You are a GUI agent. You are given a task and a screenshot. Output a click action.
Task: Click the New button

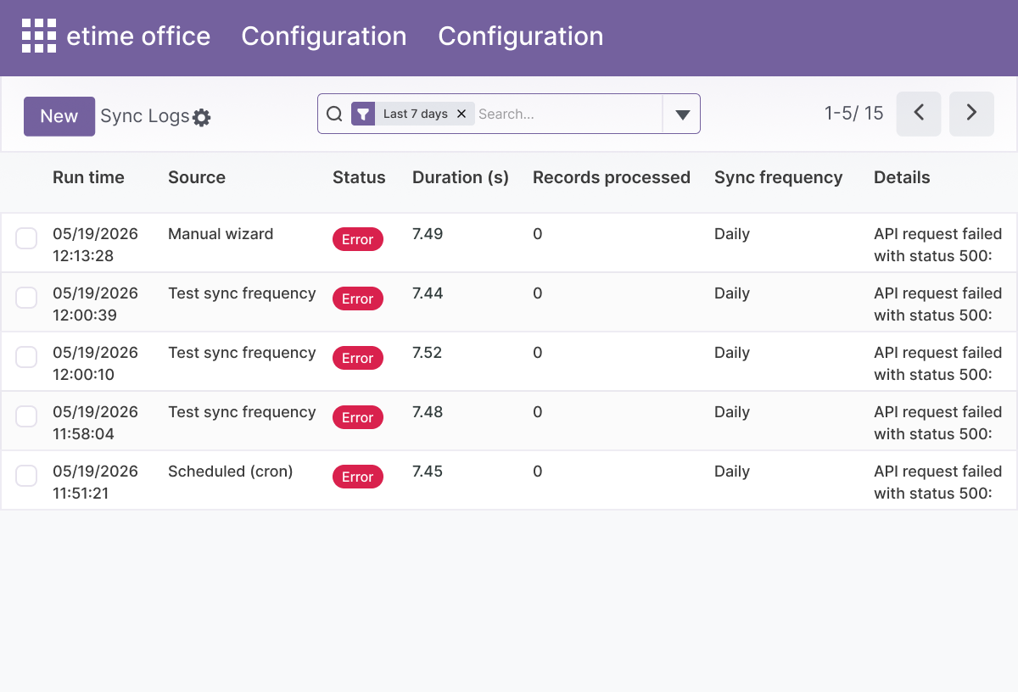click(59, 116)
